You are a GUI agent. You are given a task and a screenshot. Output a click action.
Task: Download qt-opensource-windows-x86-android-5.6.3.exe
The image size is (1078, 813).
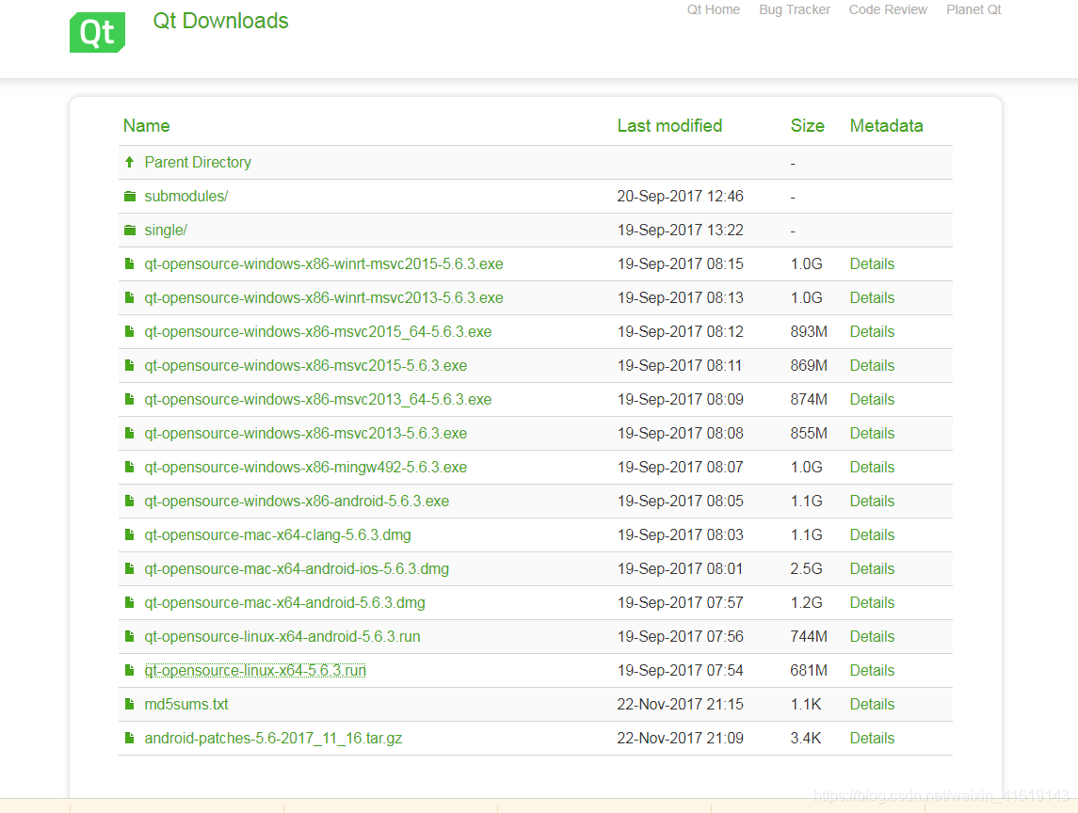tap(297, 501)
